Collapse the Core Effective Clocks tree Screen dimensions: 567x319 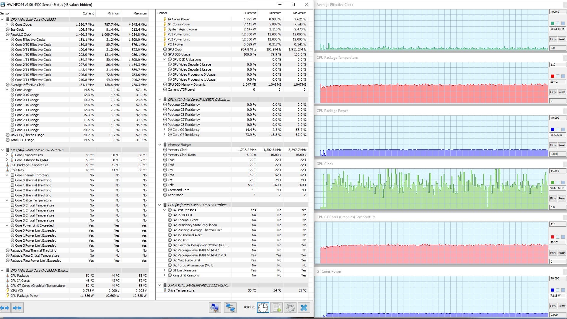pyautogui.click(x=7, y=40)
